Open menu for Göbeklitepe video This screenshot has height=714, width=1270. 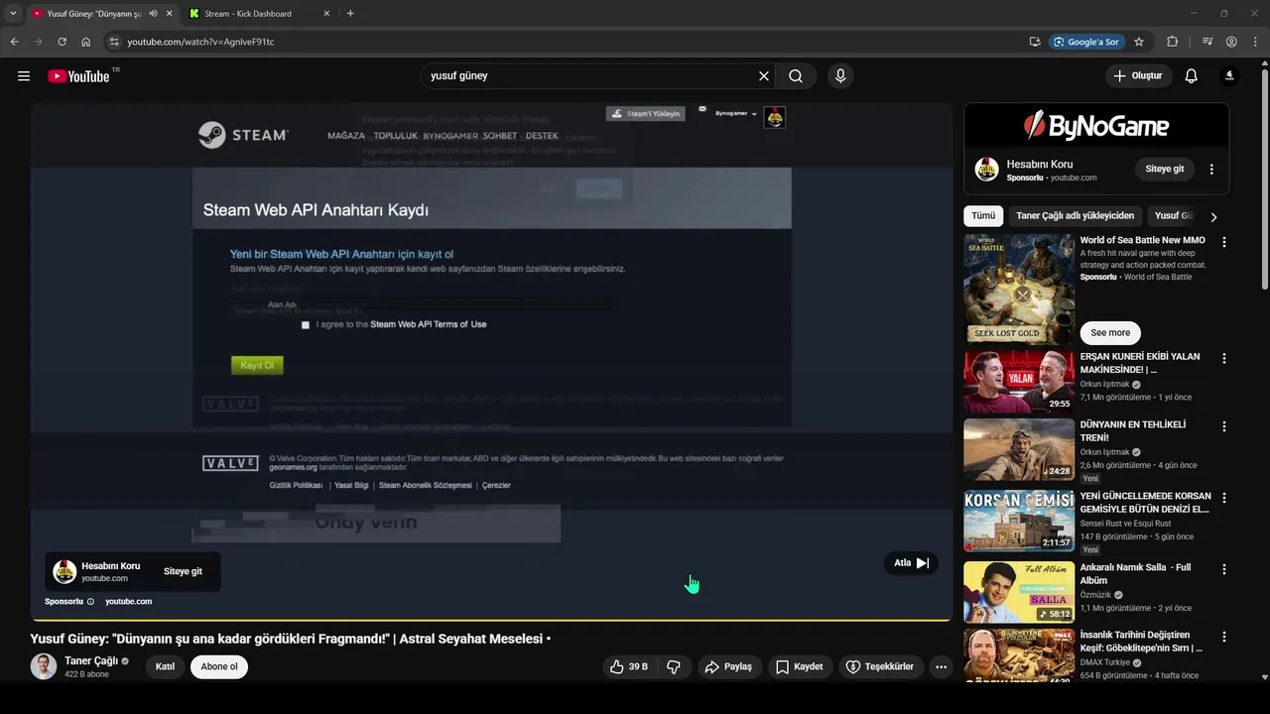point(1223,637)
